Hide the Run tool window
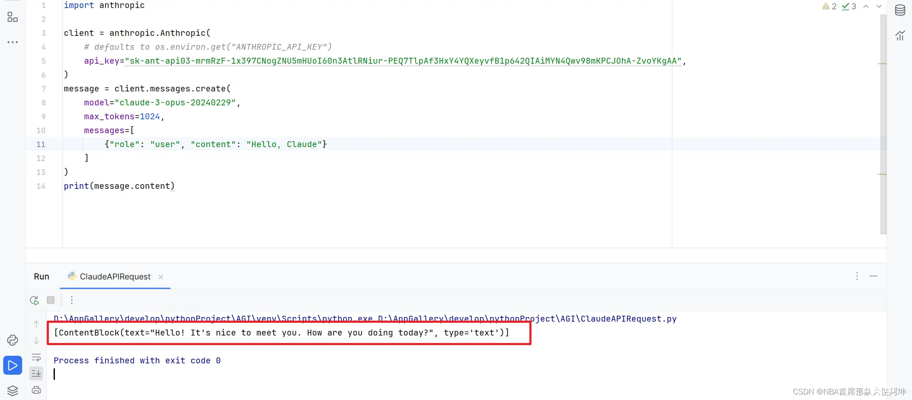The height and width of the screenshot is (400, 912). tap(874, 276)
